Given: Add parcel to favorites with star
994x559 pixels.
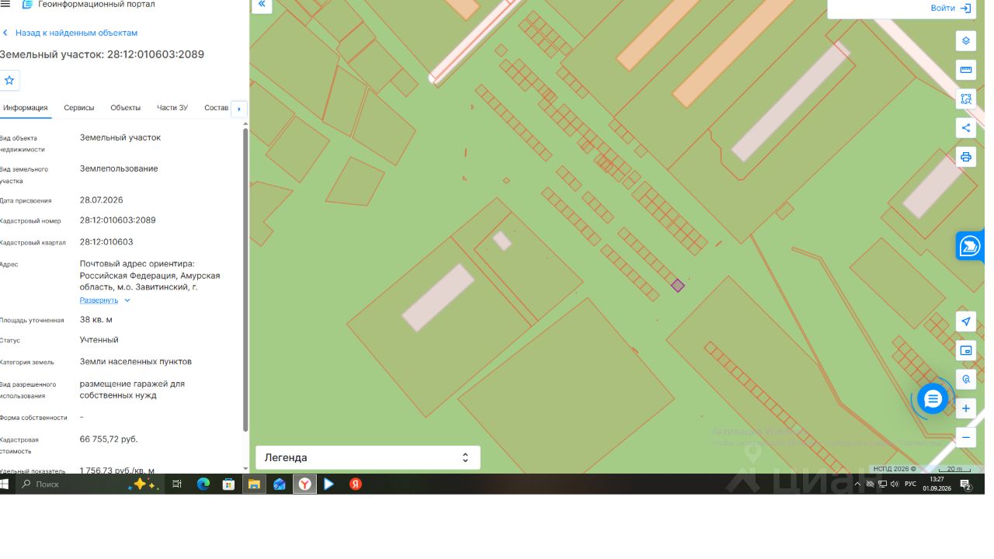Looking at the screenshot, I should point(9,80).
